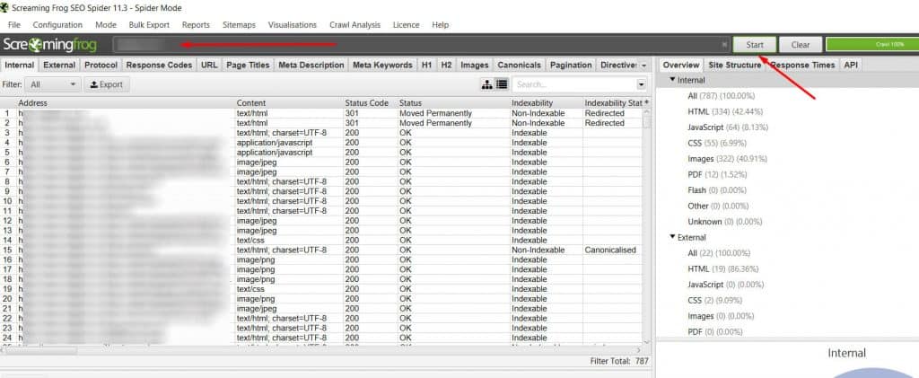The width and height of the screenshot is (919, 378).
Task: Switch to the Internal tab
Action: coord(20,65)
